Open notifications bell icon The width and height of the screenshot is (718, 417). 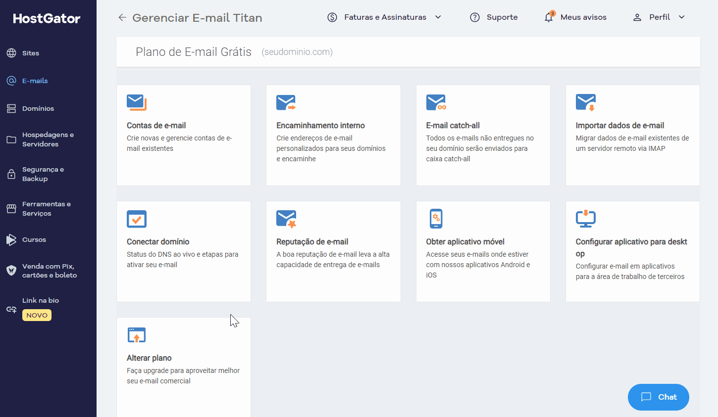[549, 17]
